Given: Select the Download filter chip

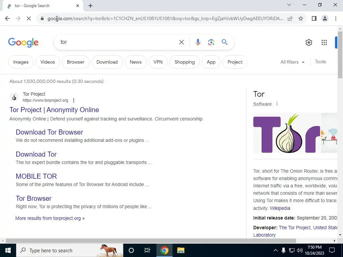Looking at the screenshot, I should pyautogui.click(x=107, y=62).
